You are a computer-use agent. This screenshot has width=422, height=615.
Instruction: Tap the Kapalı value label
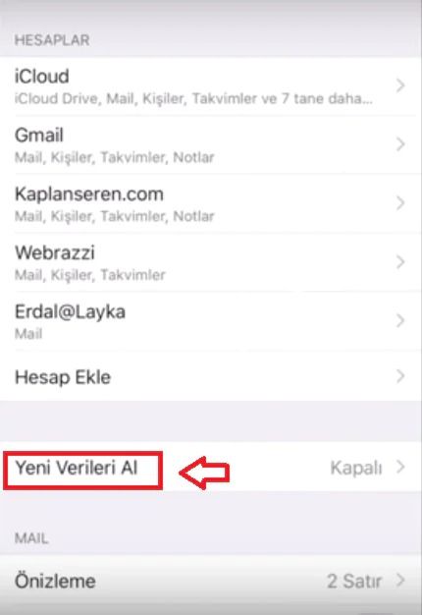click(356, 468)
